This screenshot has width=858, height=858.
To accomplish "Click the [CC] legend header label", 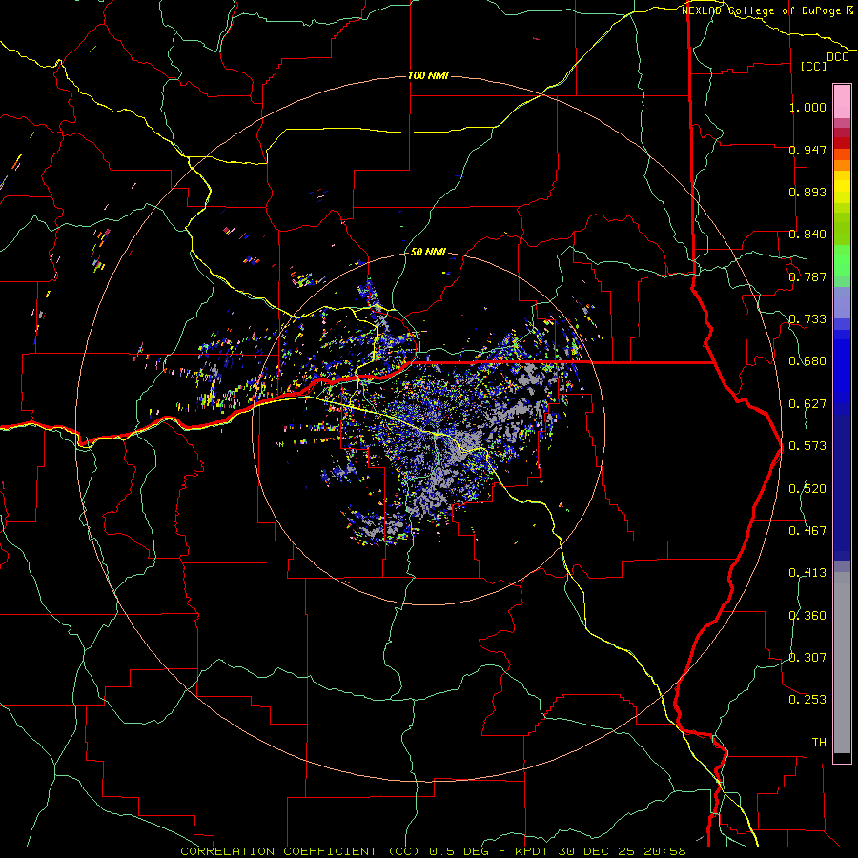I will click(x=813, y=66).
